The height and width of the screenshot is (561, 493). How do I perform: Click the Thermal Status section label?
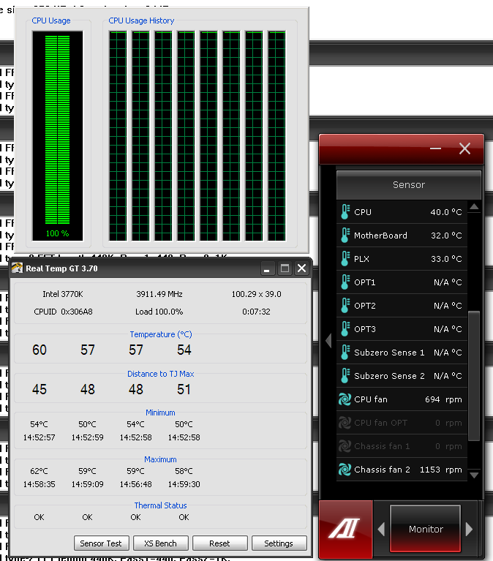(x=160, y=505)
